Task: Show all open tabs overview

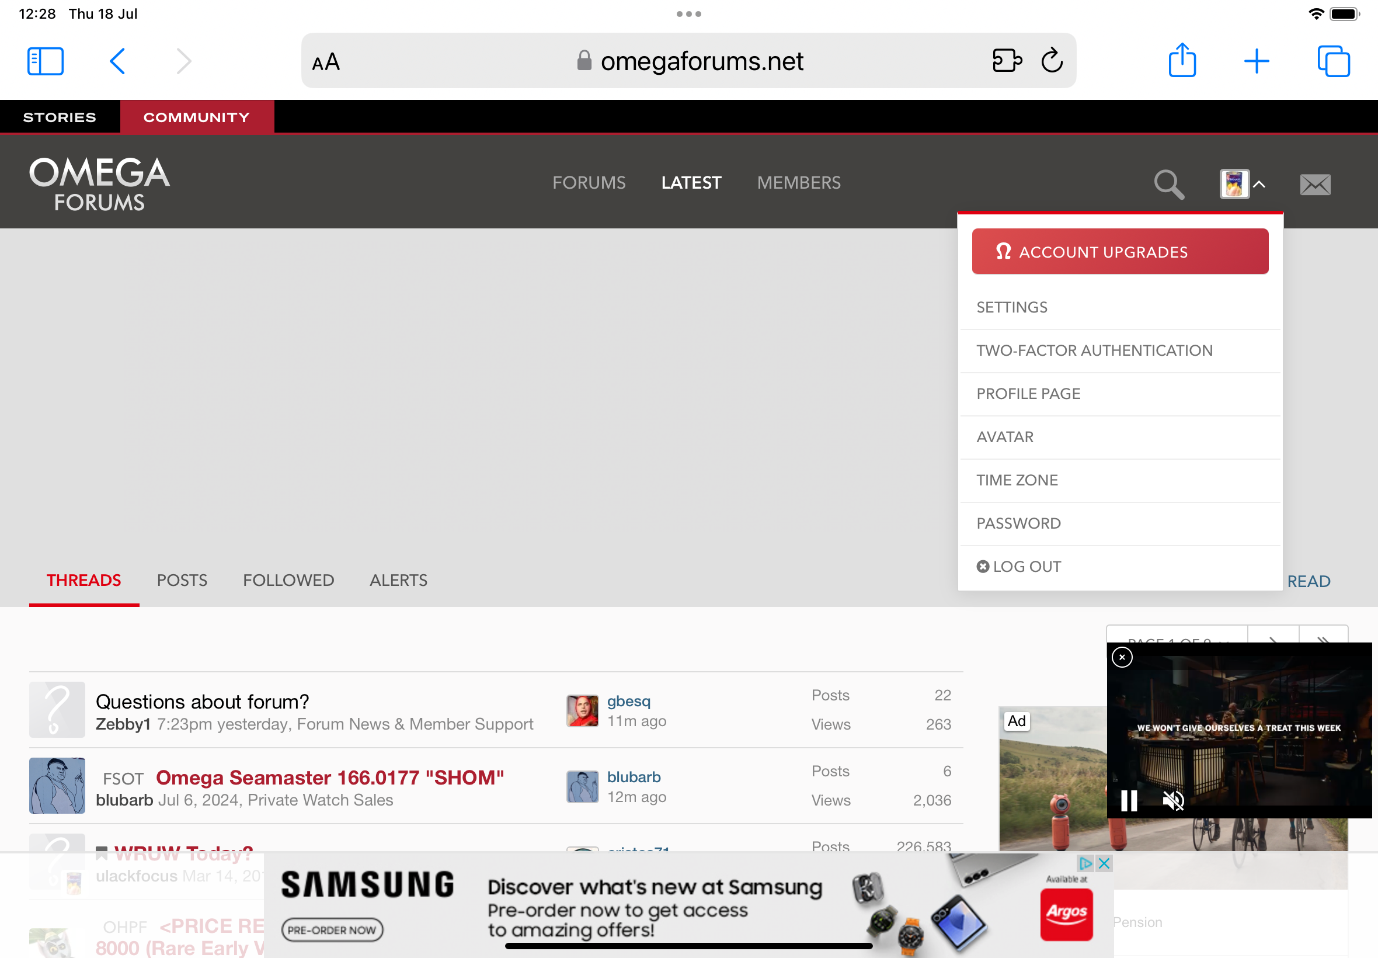Action: click(1333, 61)
